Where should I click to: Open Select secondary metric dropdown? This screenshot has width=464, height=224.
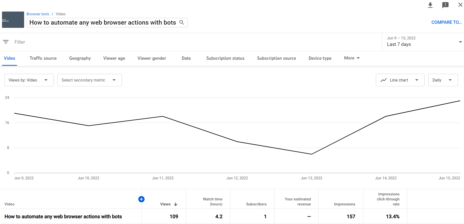(89, 80)
